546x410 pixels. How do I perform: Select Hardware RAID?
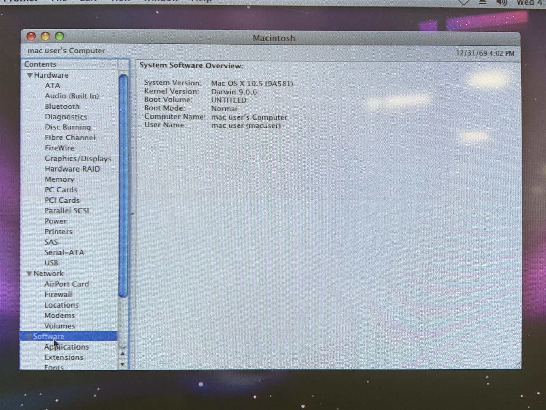72,169
